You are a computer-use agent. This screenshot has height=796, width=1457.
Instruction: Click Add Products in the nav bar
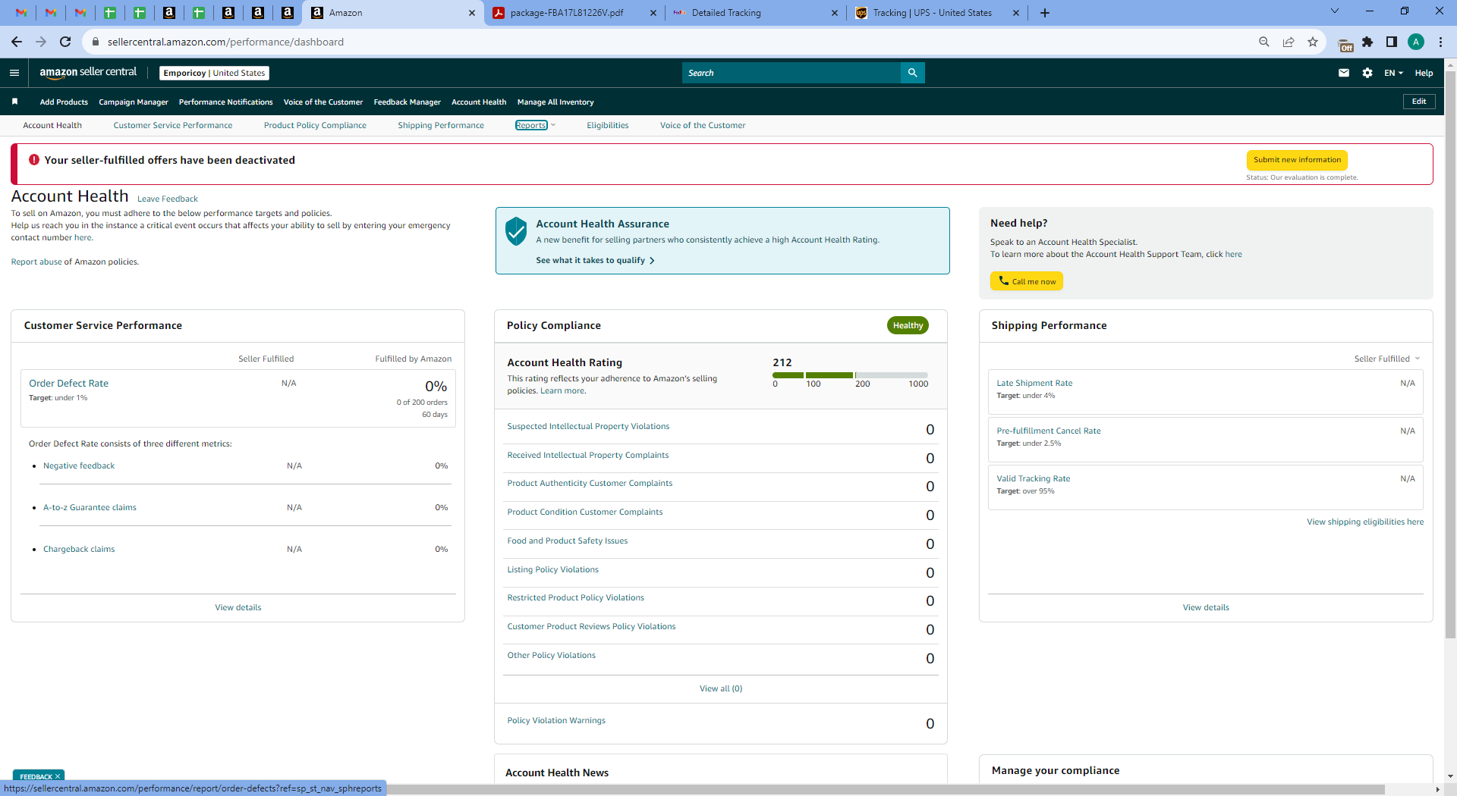(64, 102)
